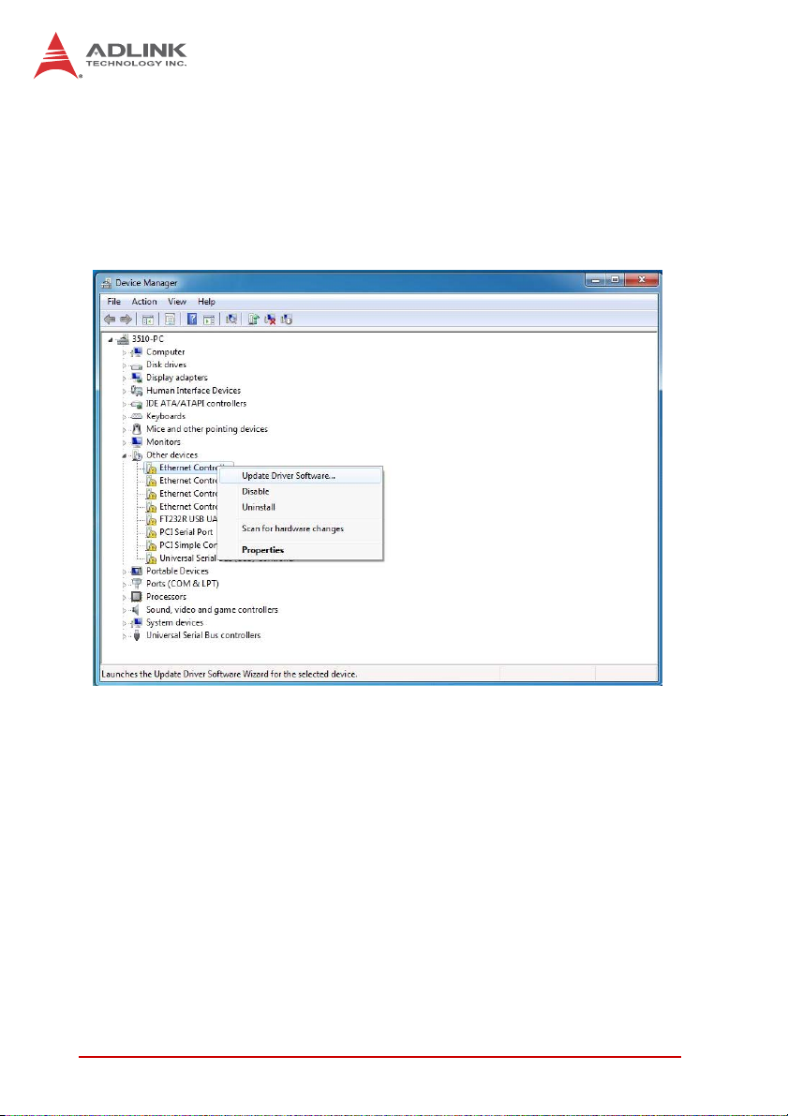Click the Monitors node icon
Viewport: 788px width, 1116px height.
(x=138, y=442)
